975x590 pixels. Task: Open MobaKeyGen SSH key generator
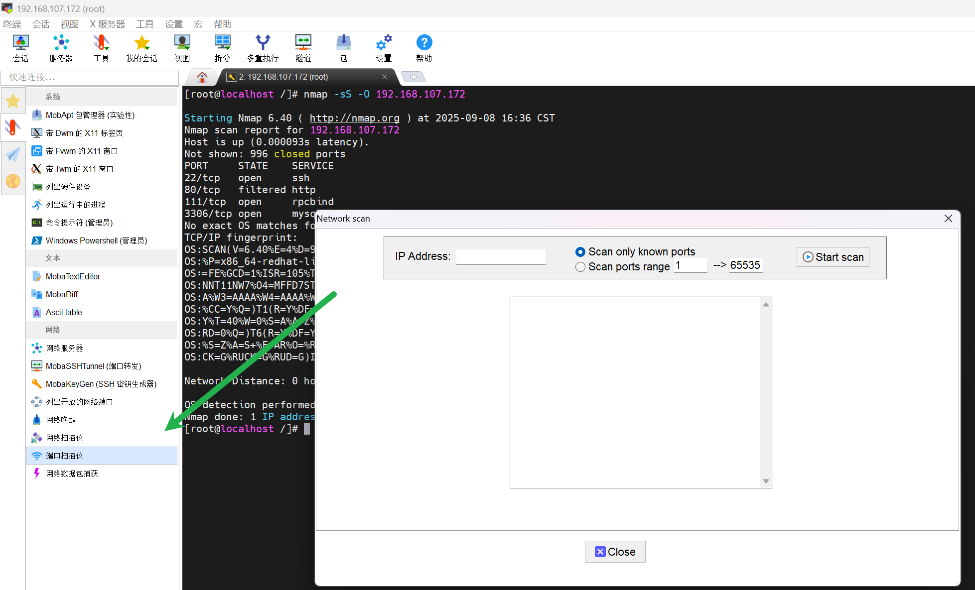click(102, 384)
